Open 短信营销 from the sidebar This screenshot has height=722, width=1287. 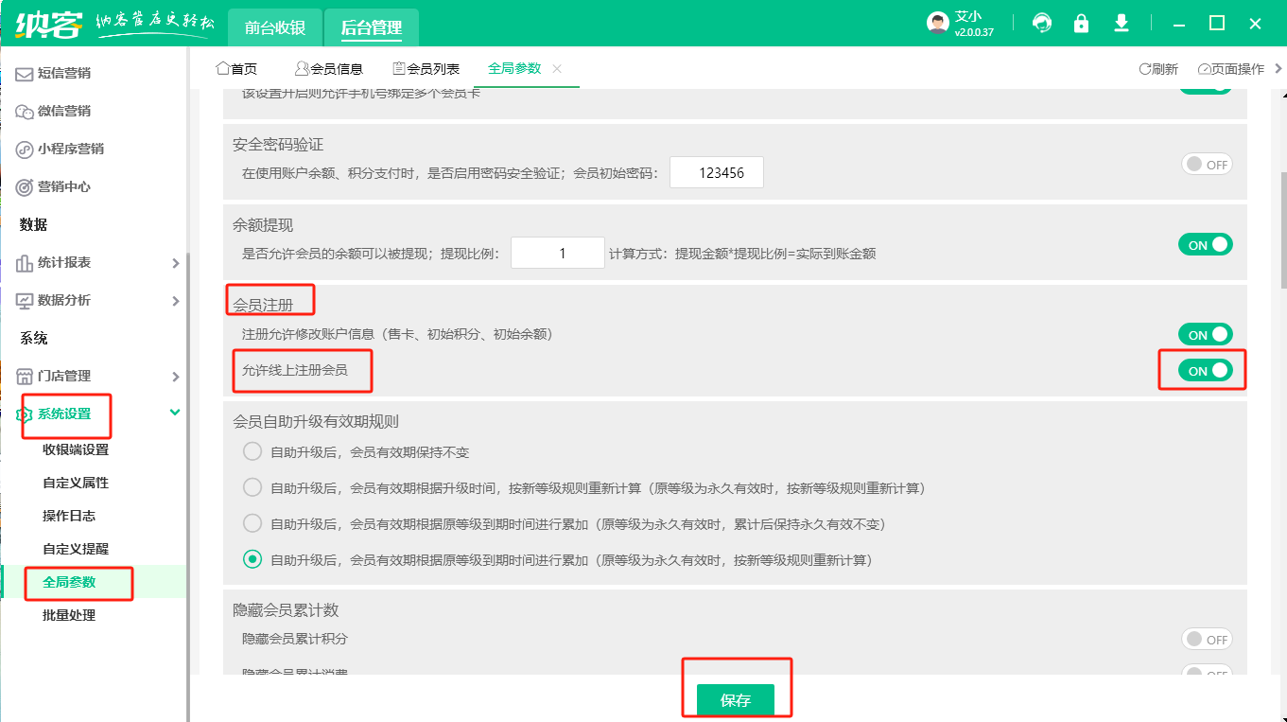pos(63,73)
